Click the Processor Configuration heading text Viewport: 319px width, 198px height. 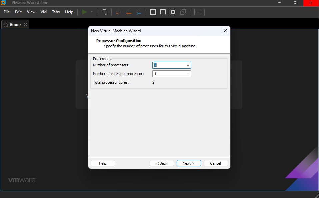[119, 41]
